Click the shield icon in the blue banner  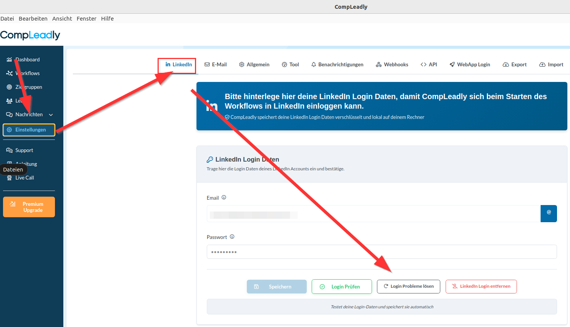pos(227,117)
